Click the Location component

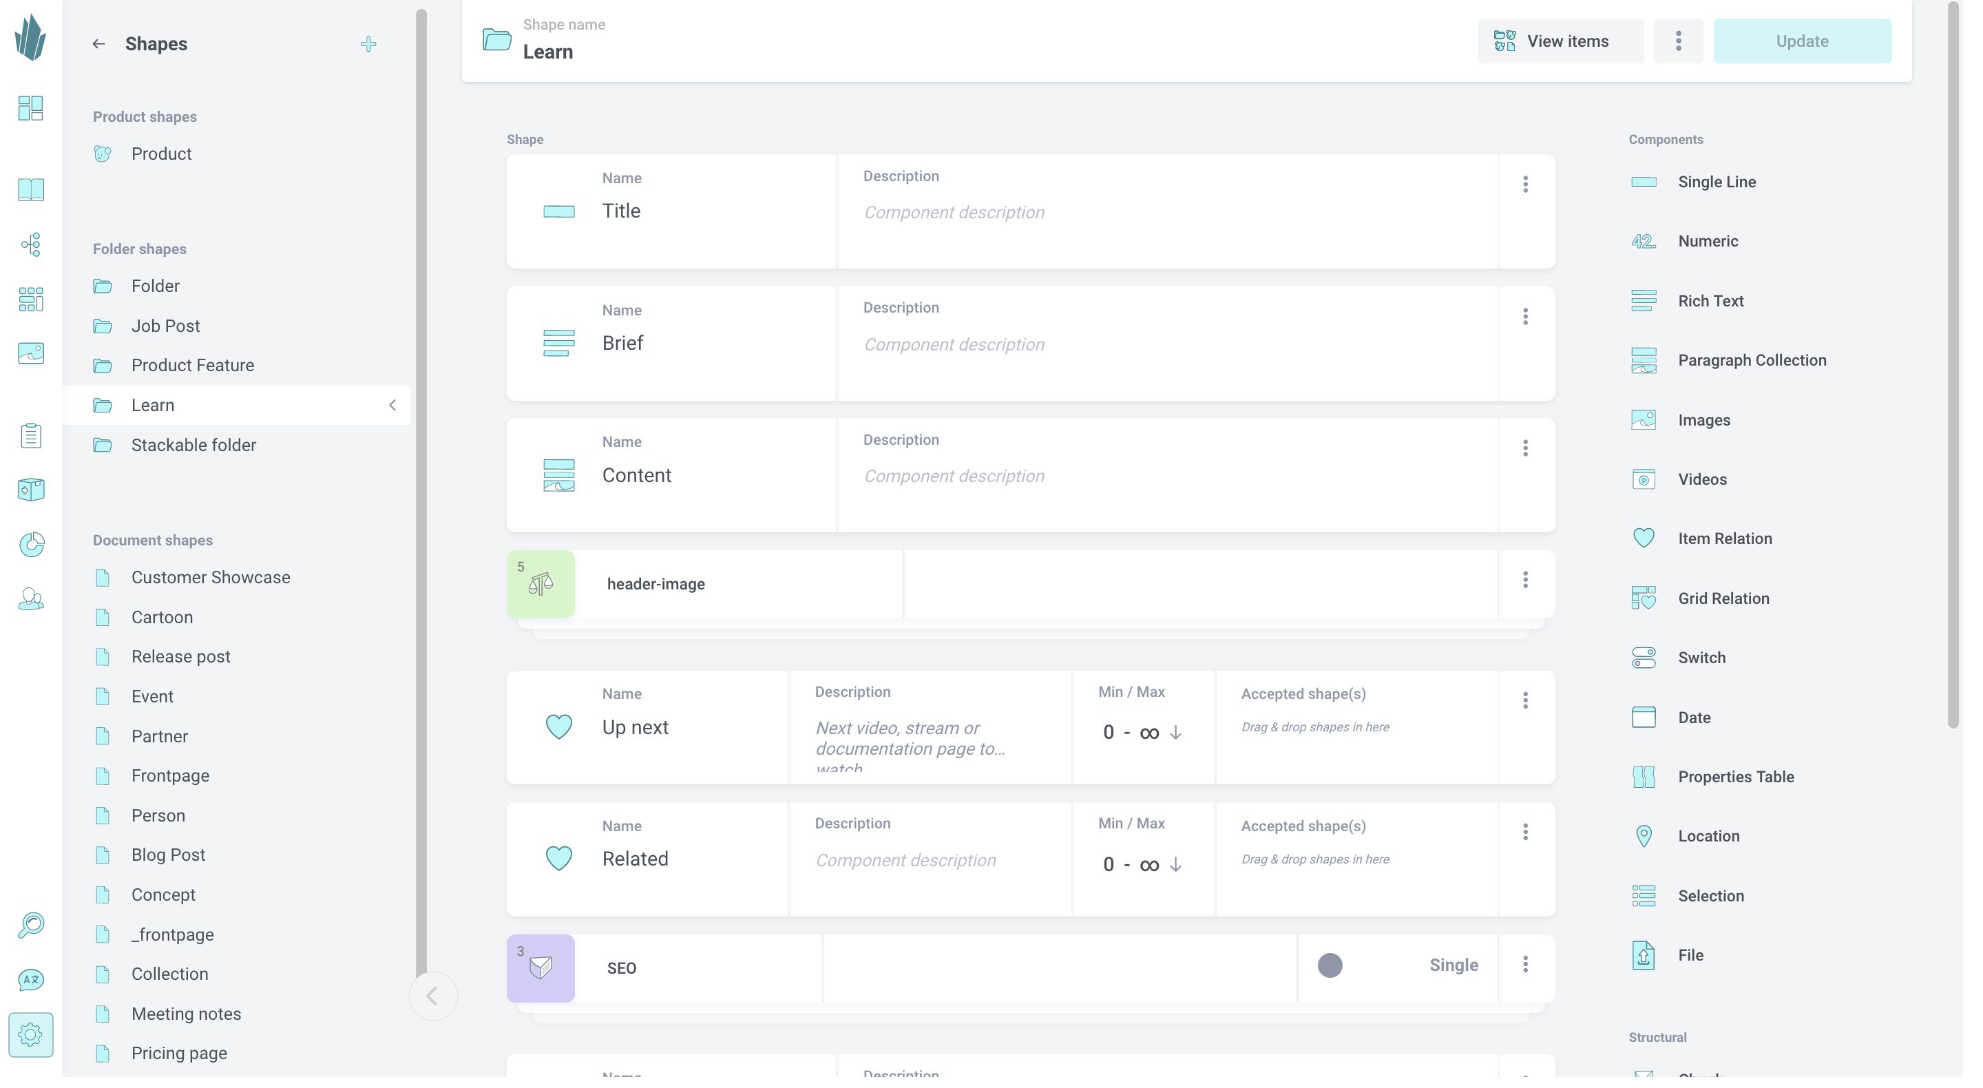pos(1708,836)
